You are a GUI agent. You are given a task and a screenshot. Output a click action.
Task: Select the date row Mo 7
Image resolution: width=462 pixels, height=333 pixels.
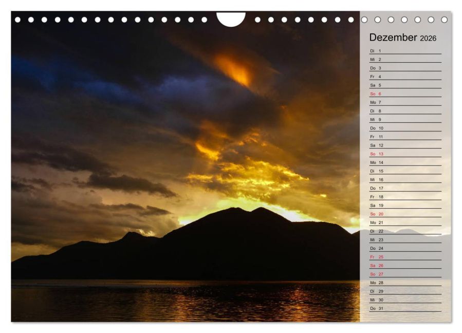(x=405, y=102)
